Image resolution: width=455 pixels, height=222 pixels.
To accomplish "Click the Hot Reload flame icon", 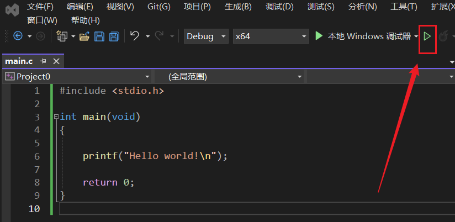I will click(x=443, y=36).
